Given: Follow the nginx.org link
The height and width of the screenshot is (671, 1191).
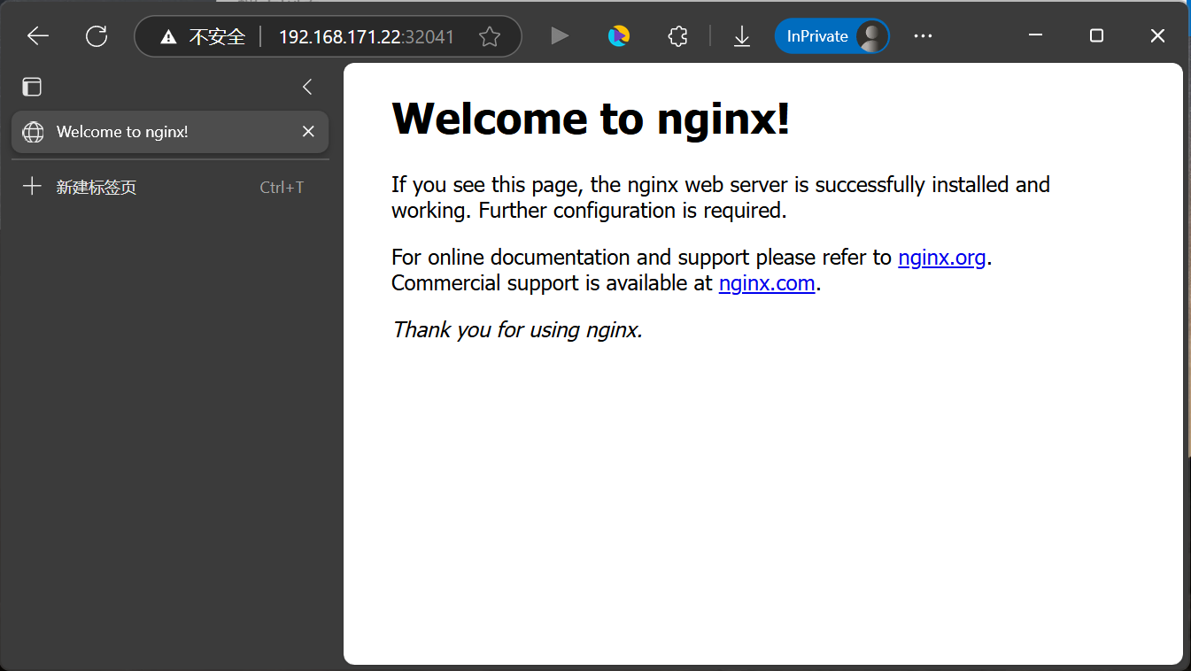Looking at the screenshot, I should 941,258.
